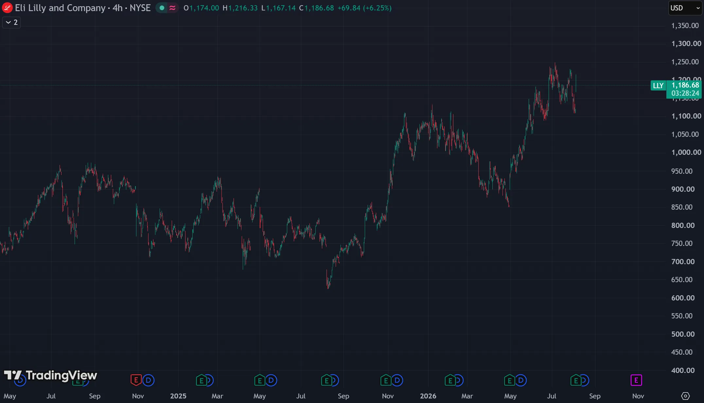This screenshot has width=704, height=403.
Task: Click the LLY price line label
Action: 658,86
